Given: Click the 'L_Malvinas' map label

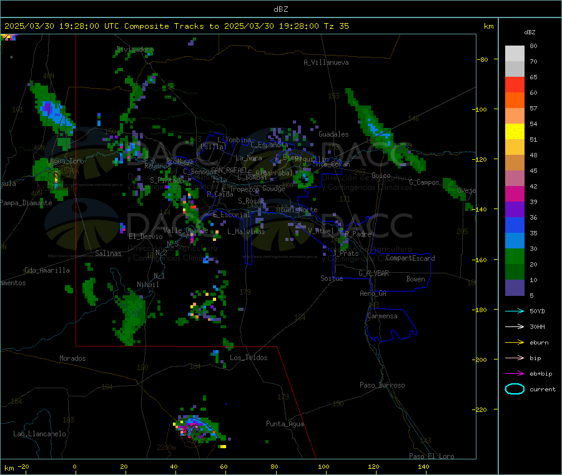Looking at the screenshot, I should 246,232.
